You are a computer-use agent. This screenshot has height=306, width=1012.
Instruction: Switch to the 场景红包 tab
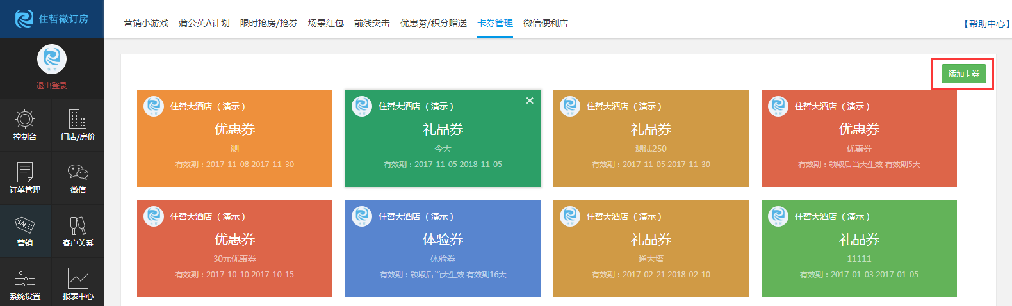point(326,23)
